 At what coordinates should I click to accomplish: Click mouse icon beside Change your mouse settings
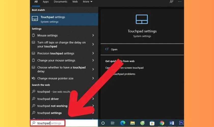[x=33, y=60]
